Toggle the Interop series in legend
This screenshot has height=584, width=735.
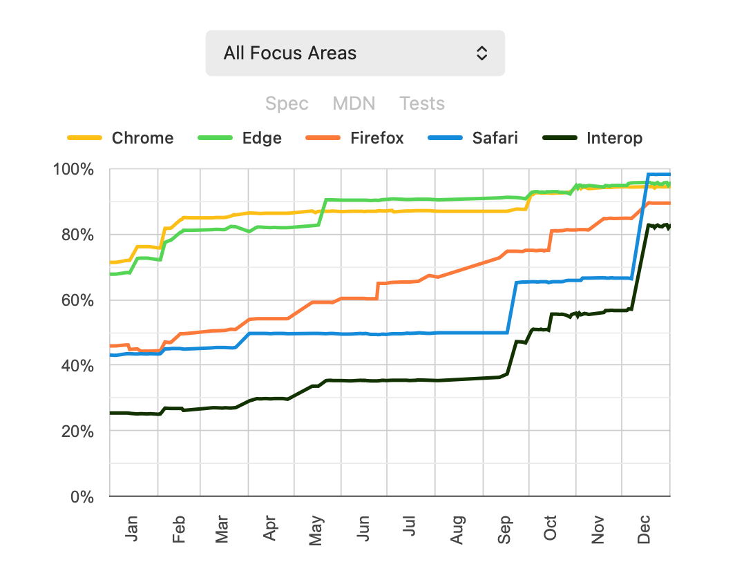pyautogui.click(x=614, y=138)
